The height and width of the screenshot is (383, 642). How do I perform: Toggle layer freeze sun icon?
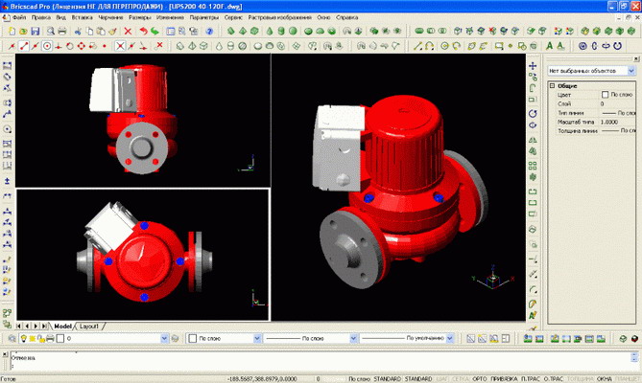(x=33, y=339)
